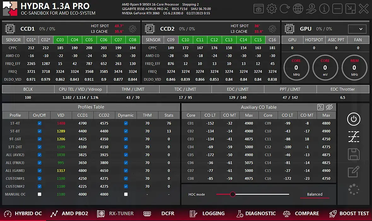This screenshot has height=221, width=372.
Task: Select core C10 header in CCD2
Action: [185, 40]
